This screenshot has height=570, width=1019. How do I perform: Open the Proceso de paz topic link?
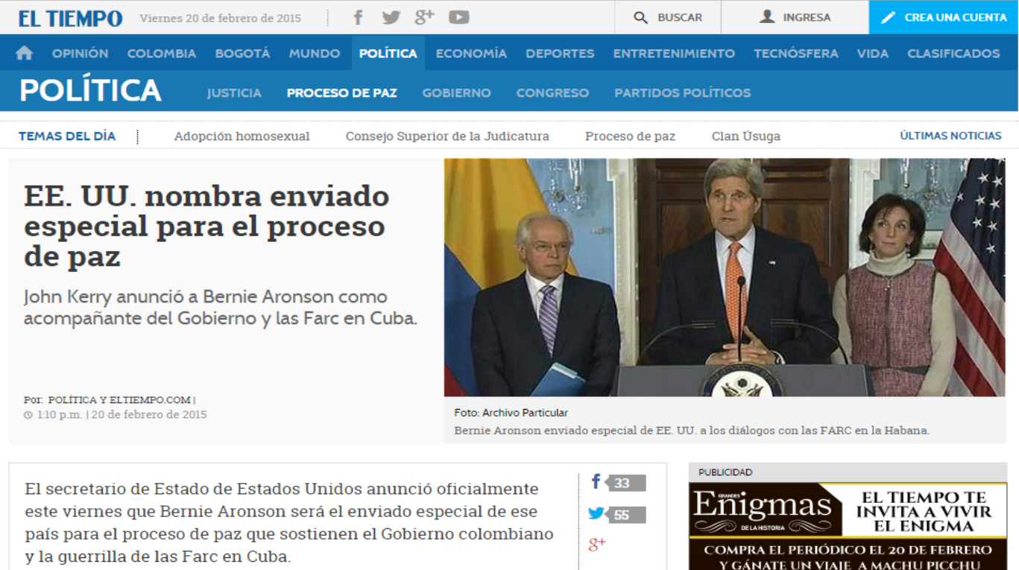[x=630, y=136]
